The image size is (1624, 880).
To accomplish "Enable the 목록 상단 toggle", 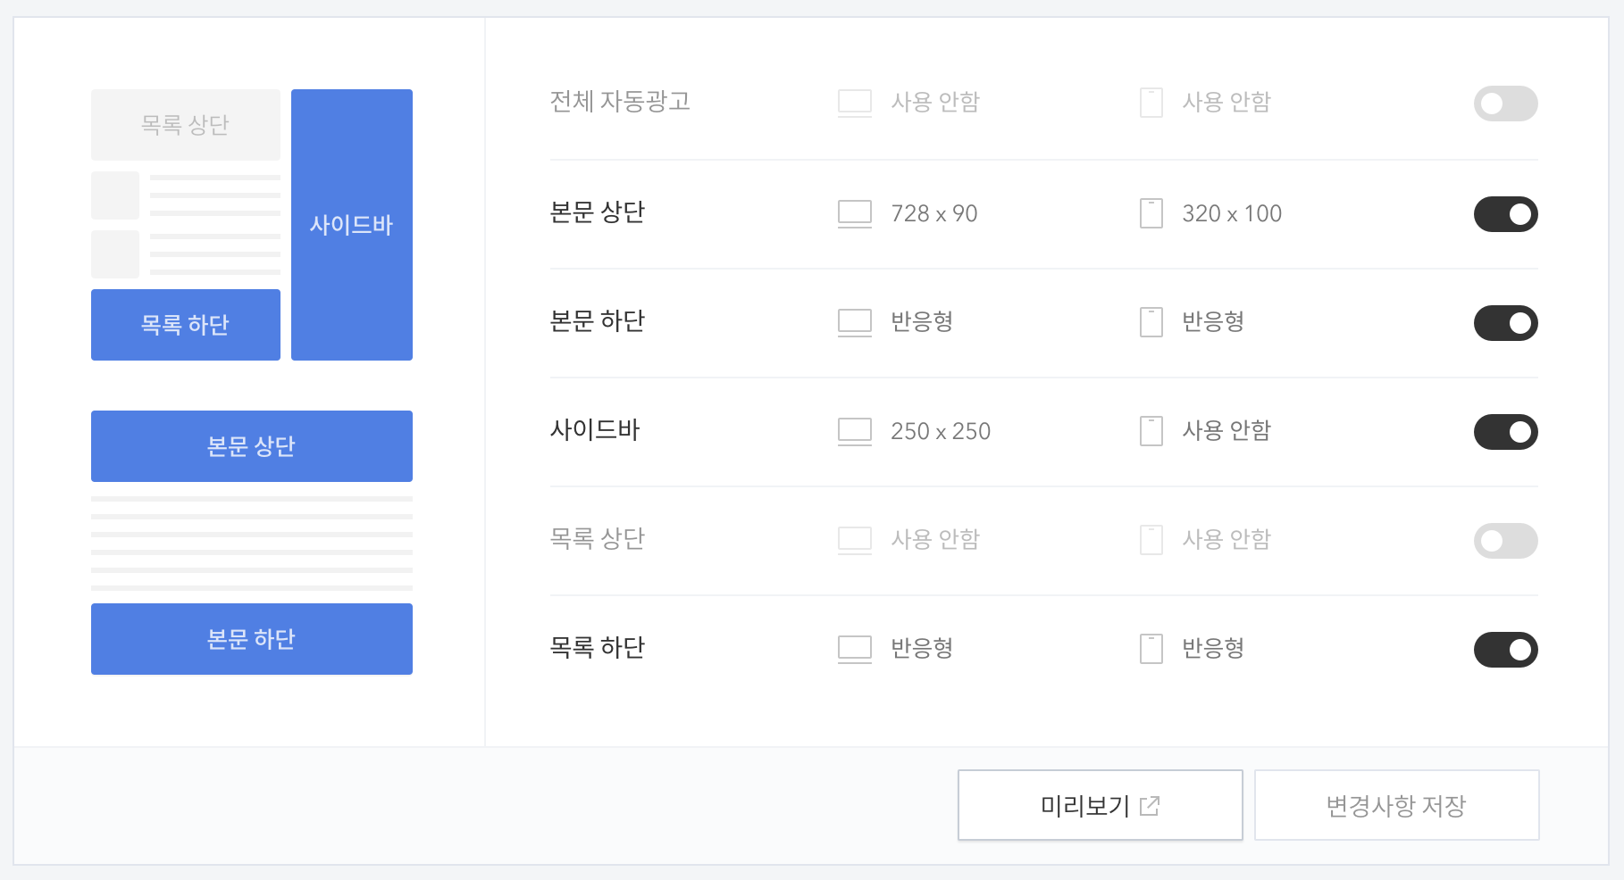I will click(x=1505, y=541).
